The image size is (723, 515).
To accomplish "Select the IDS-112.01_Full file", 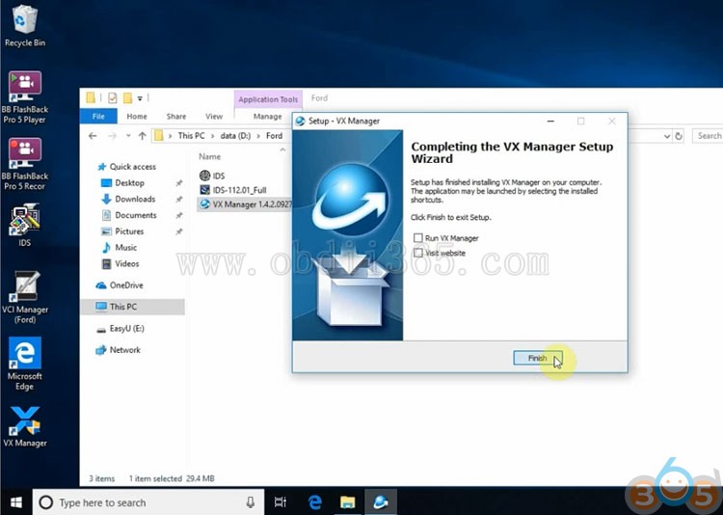I will coord(233,190).
